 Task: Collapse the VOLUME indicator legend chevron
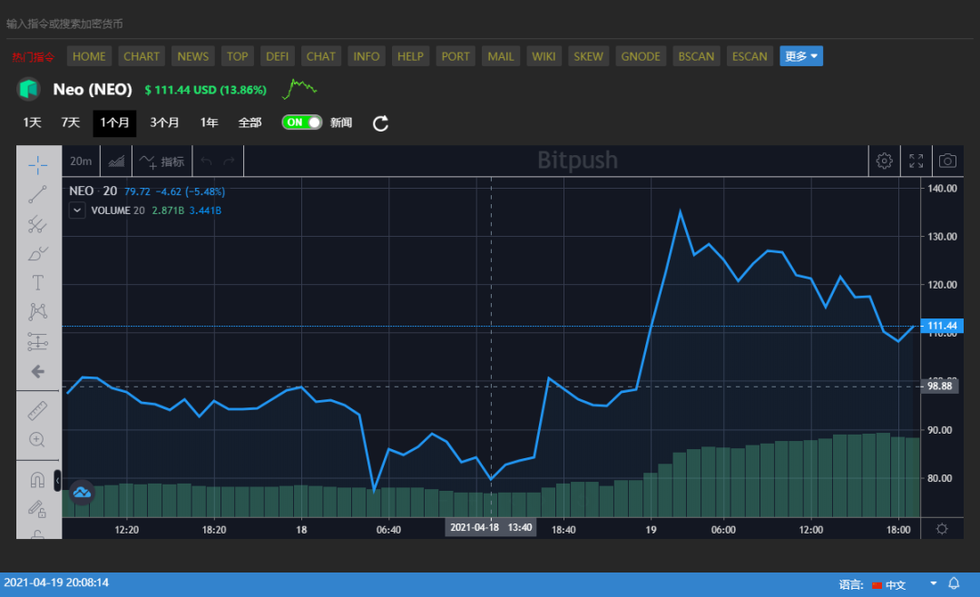coord(77,210)
